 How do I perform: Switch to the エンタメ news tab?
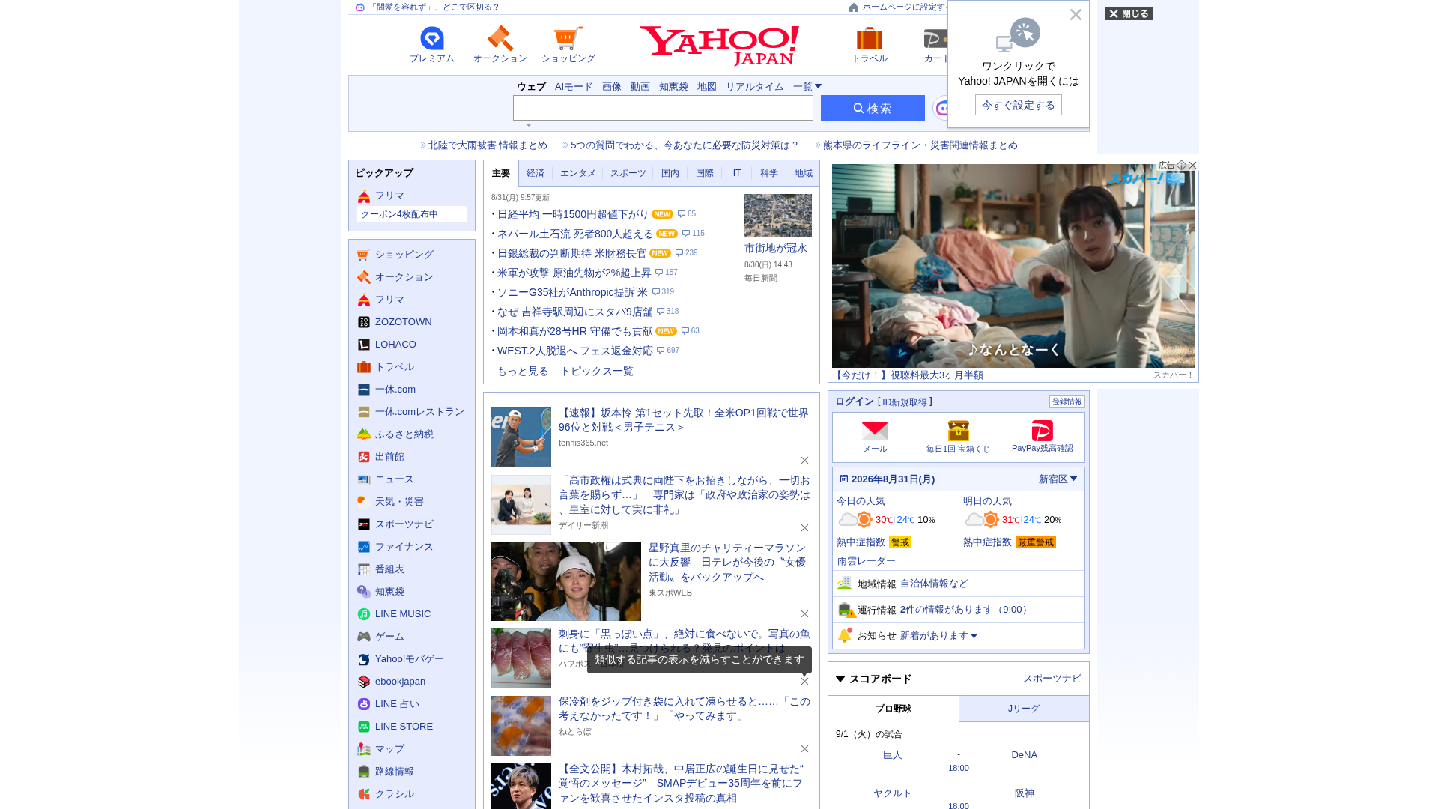pyautogui.click(x=578, y=173)
